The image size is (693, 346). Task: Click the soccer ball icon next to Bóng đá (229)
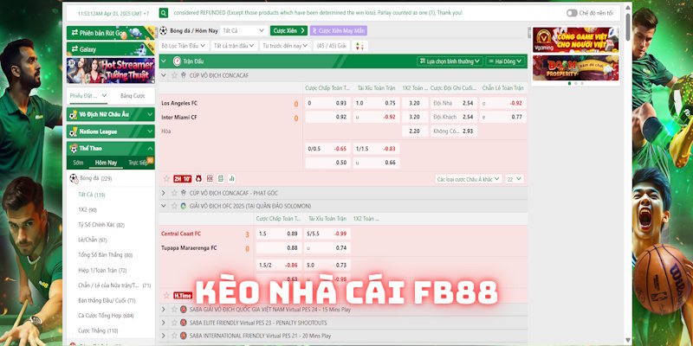coord(74,178)
